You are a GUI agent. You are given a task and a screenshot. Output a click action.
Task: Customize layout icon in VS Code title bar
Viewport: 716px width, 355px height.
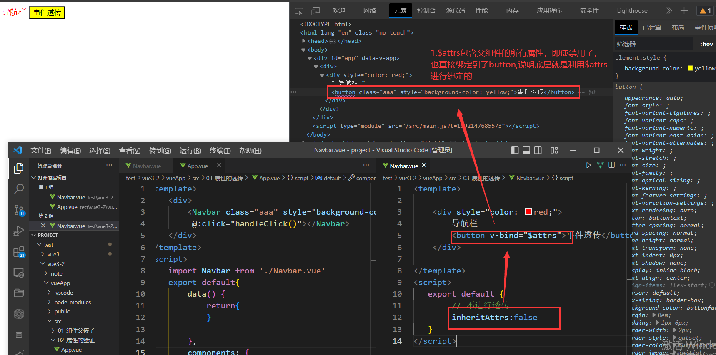coord(554,150)
